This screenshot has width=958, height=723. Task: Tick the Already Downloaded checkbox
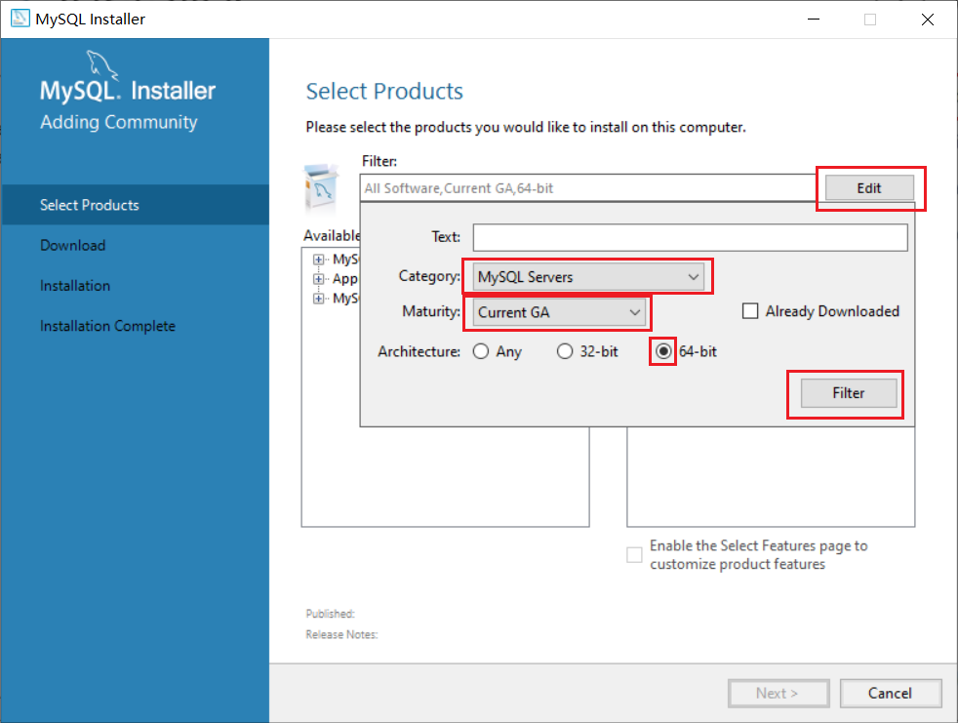[x=749, y=311]
